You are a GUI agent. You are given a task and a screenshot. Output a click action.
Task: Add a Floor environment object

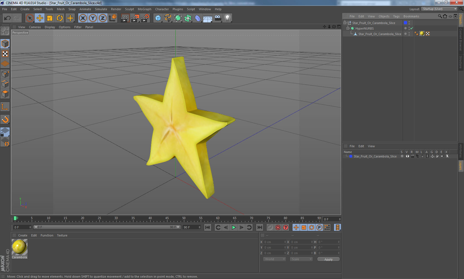pyautogui.click(x=208, y=18)
